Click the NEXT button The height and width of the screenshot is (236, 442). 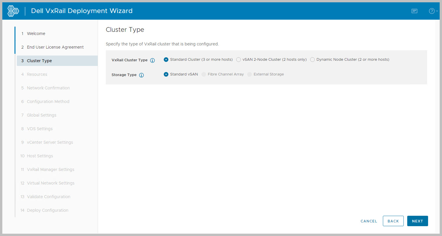tap(418, 221)
